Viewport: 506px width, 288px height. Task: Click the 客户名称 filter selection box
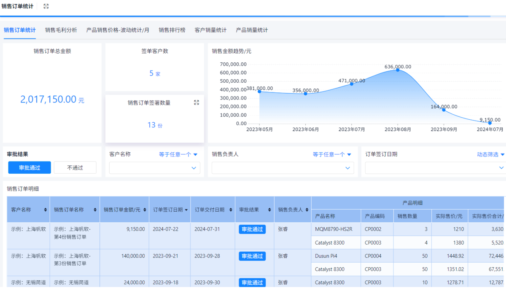coord(154,168)
